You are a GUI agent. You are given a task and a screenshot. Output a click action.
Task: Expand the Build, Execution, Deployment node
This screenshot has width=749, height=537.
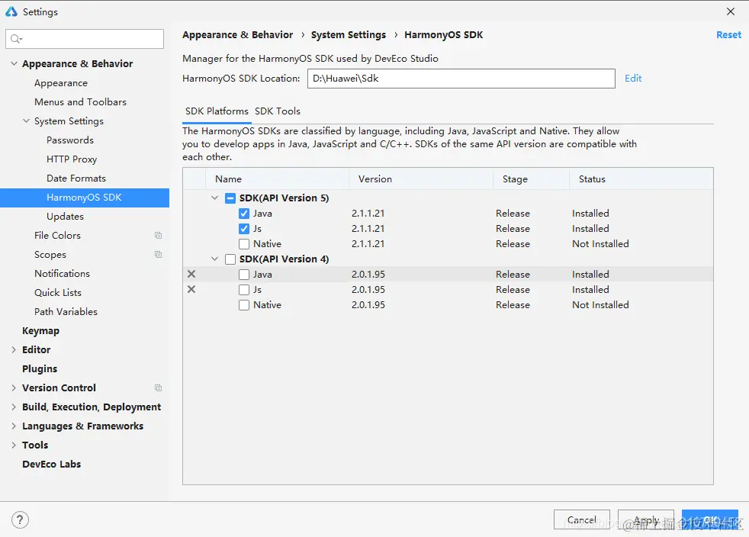coord(14,407)
